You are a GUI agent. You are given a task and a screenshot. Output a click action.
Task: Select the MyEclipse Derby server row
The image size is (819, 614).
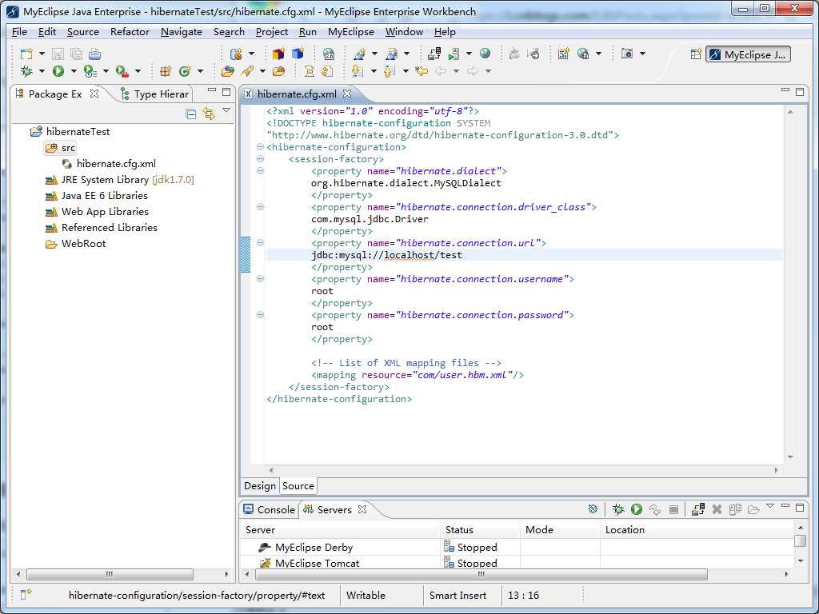coord(517,547)
